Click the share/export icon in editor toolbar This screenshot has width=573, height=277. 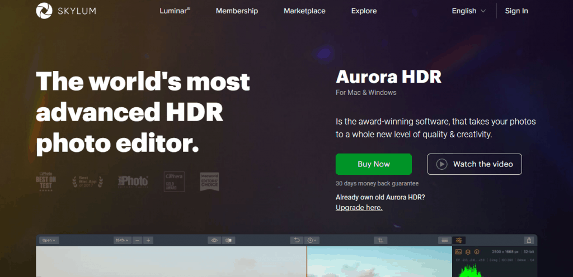(x=529, y=240)
